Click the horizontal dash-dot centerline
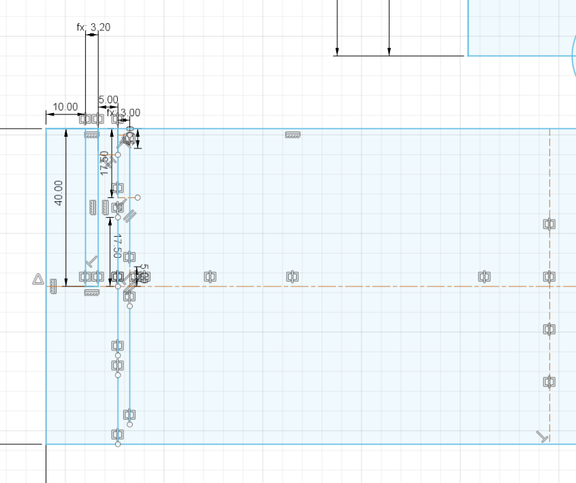The width and height of the screenshot is (576, 483). 381,286
